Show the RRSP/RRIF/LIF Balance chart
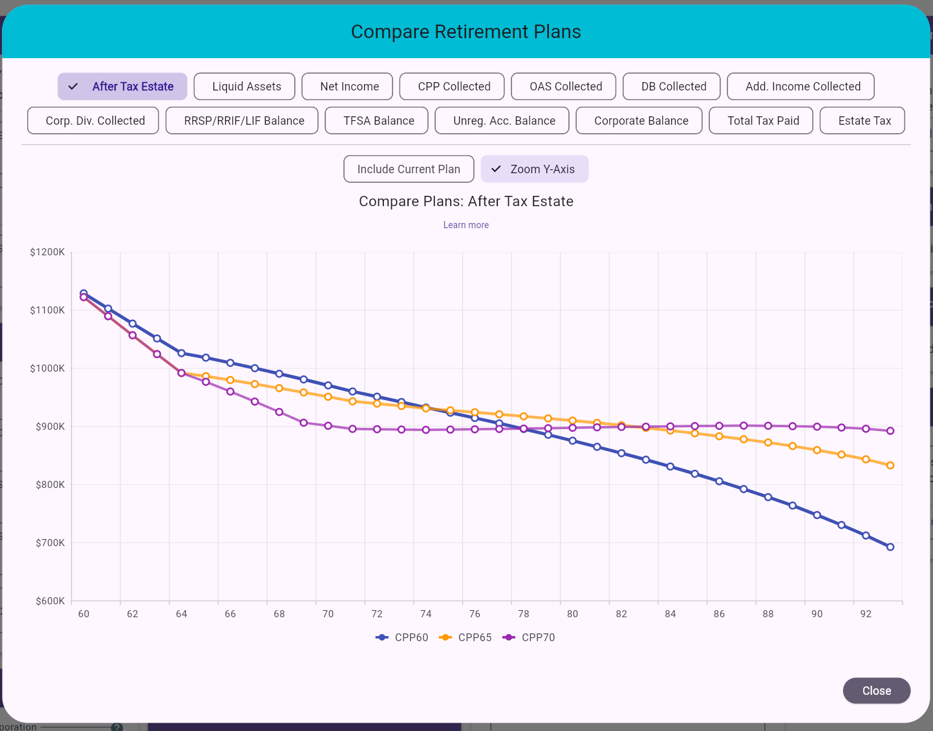The image size is (933, 731). [241, 120]
